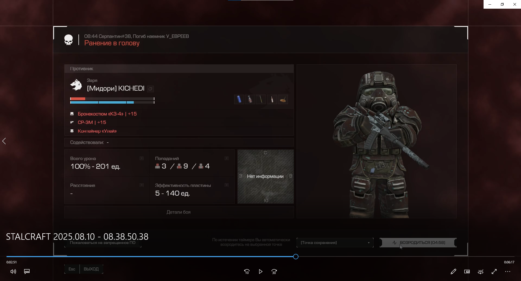The width and height of the screenshot is (521, 281).
Task: Enable 360 degree video mode
Action: 481,272
